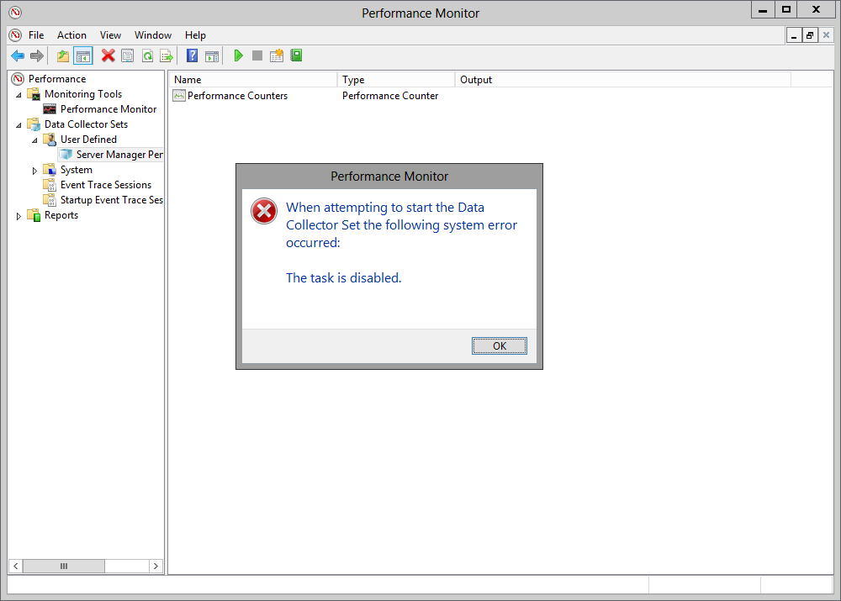Screen dimensions: 841x601
Task: Collapse the Monitoring Tools tree node
Action: pyautogui.click(x=19, y=95)
